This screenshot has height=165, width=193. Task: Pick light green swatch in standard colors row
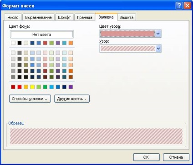pyautogui.click(x=39, y=87)
